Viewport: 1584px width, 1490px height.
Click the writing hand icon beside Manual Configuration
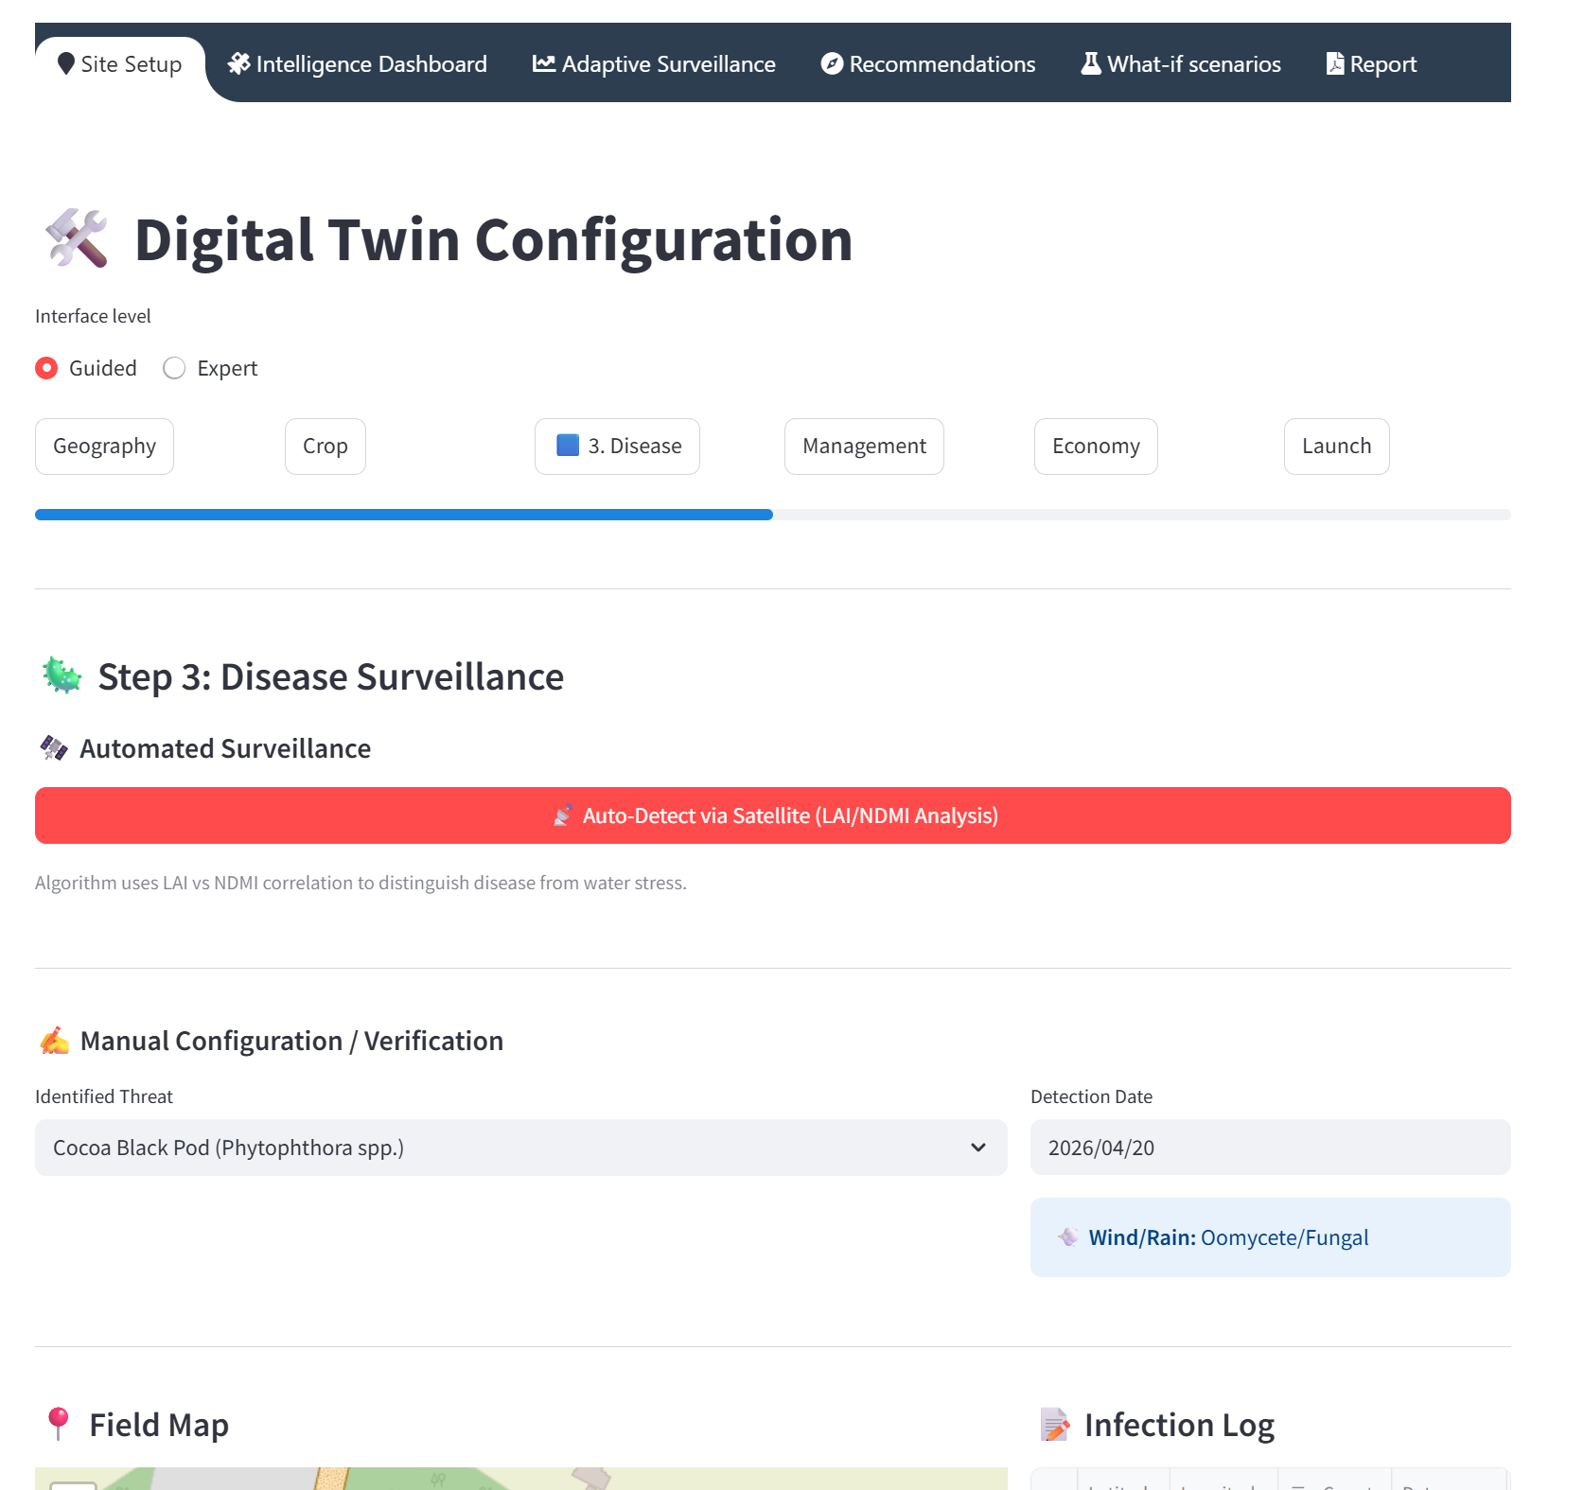pyautogui.click(x=54, y=1041)
